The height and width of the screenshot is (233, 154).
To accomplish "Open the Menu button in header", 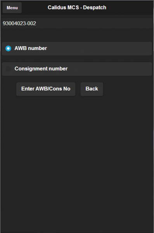I will tap(12, 8).
